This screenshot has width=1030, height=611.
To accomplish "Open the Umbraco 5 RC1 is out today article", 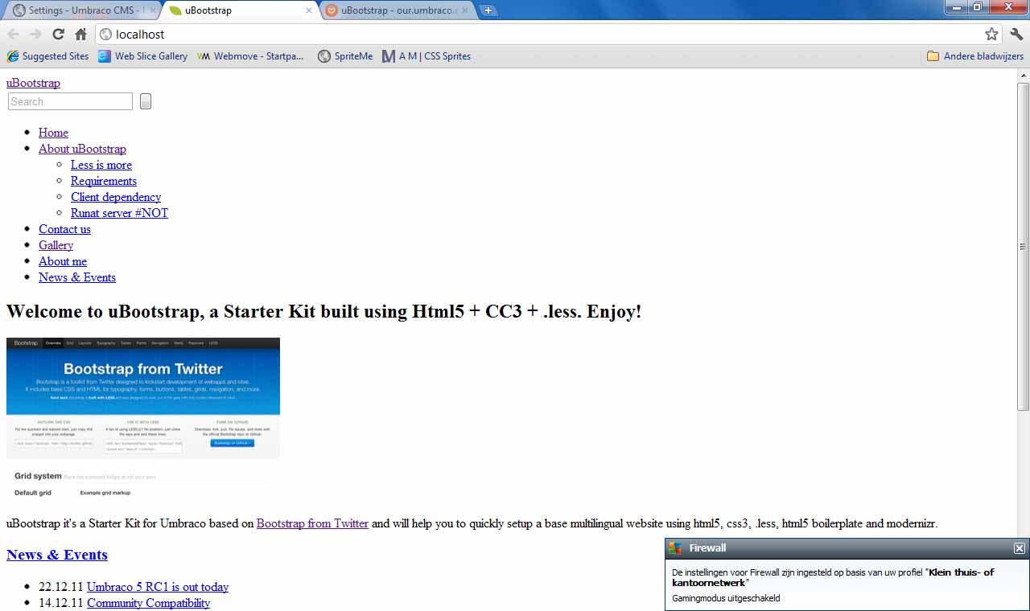I will 158,587.
